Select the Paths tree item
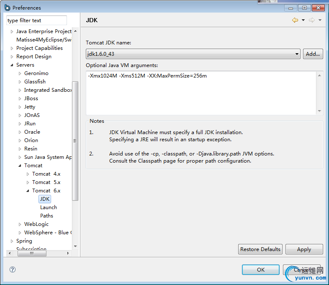 click(46, 216)
